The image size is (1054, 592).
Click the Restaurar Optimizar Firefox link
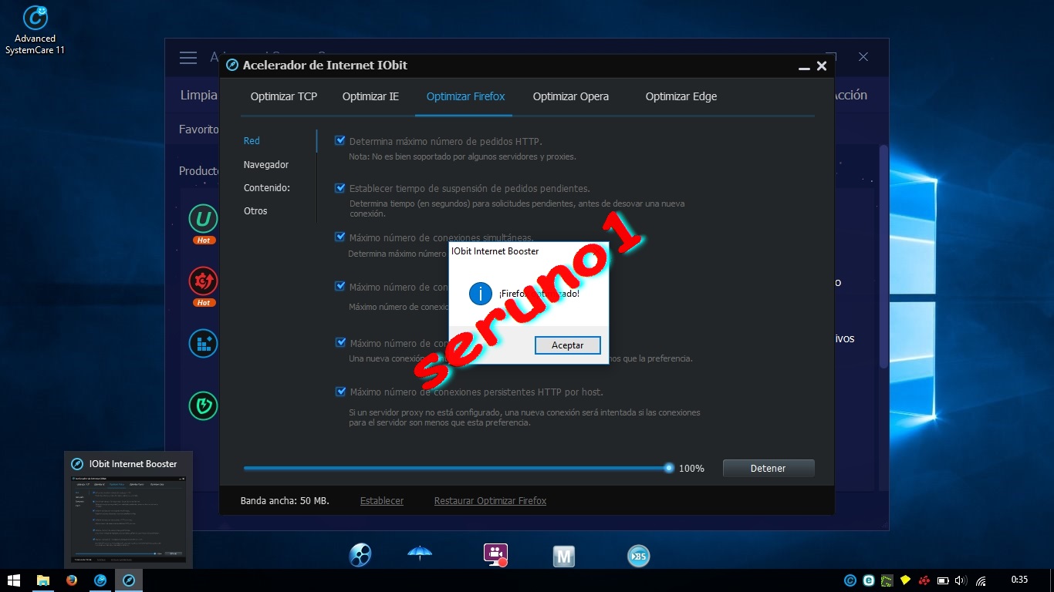490,501
